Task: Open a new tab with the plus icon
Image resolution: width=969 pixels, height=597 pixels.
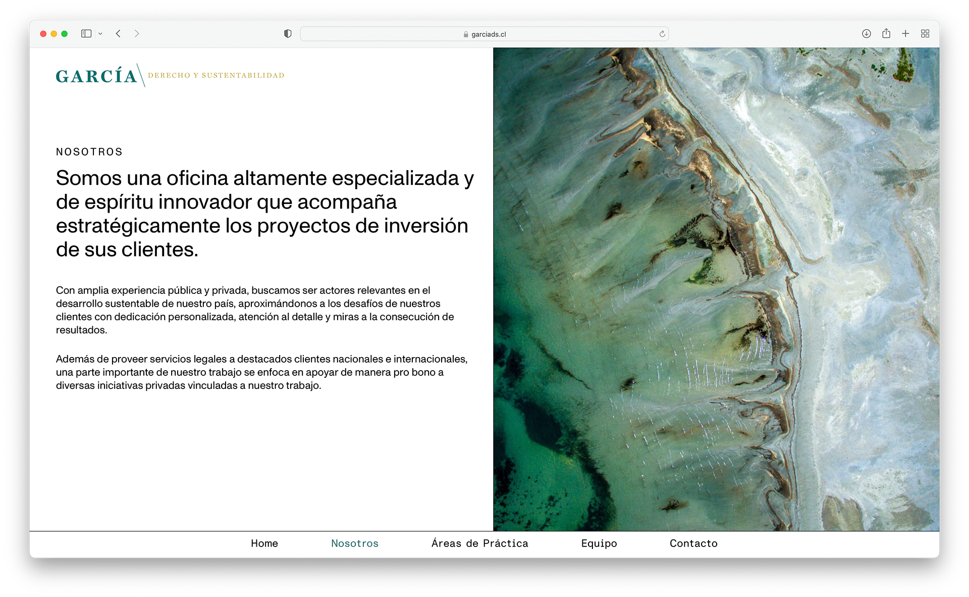Action: pyautogui.click(x=905, y=34)
